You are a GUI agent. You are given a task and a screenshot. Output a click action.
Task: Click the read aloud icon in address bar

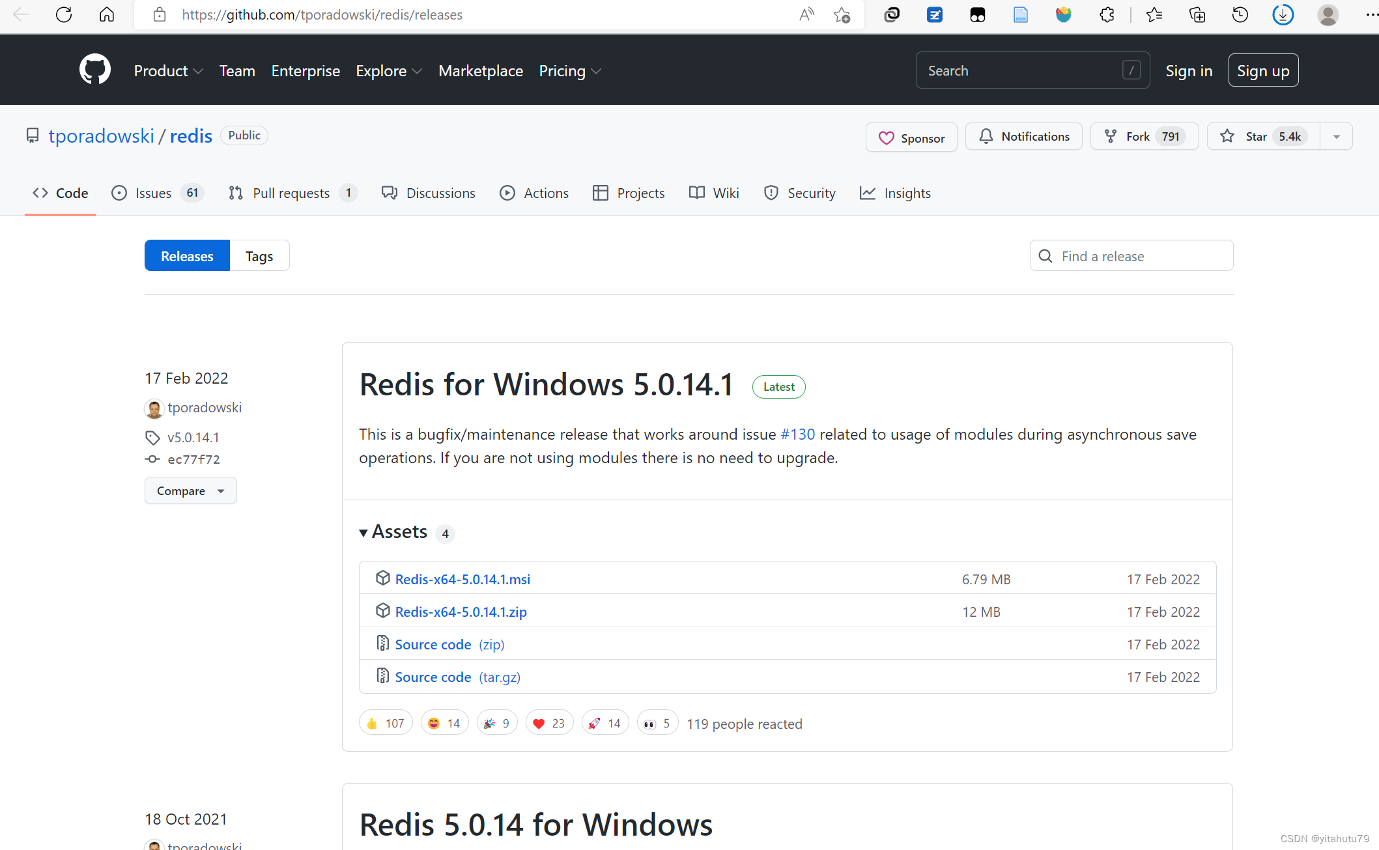[x=806, y=14]
